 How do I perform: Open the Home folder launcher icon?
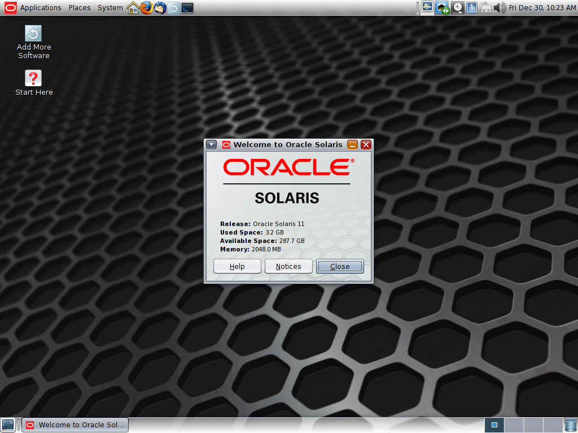click(133, 8)
